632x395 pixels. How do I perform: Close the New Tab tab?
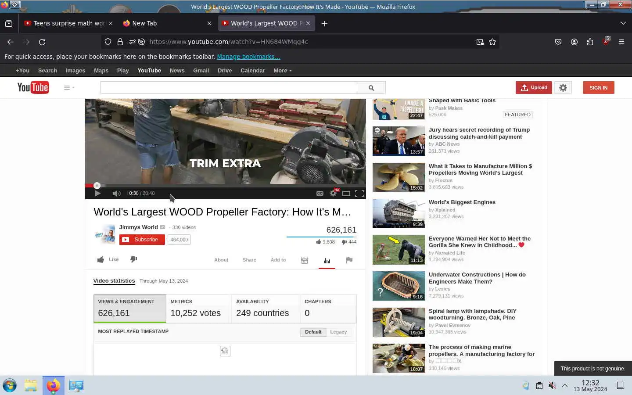[x=209, y=23]
